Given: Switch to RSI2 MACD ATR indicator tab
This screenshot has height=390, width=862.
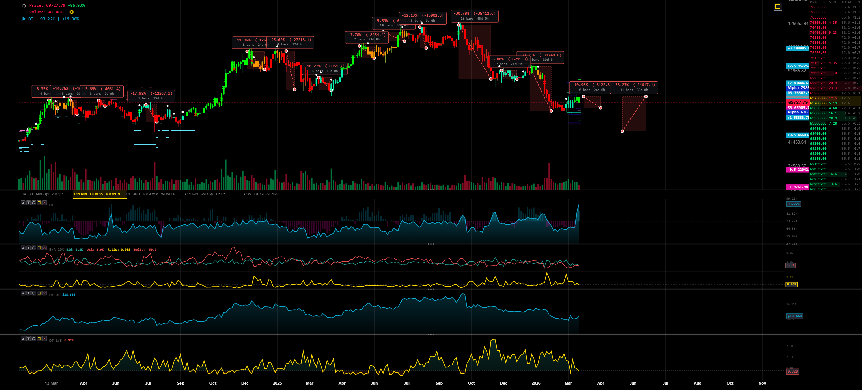Looking at the screenshot, I should [45, 194].
